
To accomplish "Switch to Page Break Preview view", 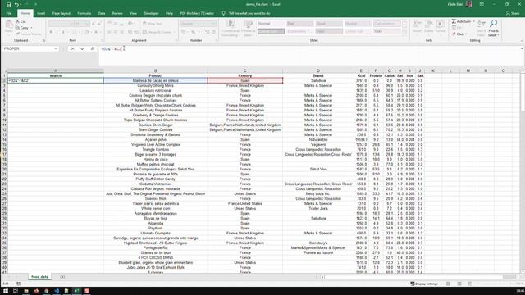I will pos(470,284).
